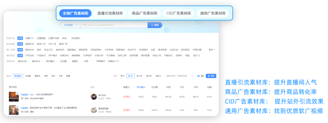Select 自定义 time range

(x=158, y=76)
